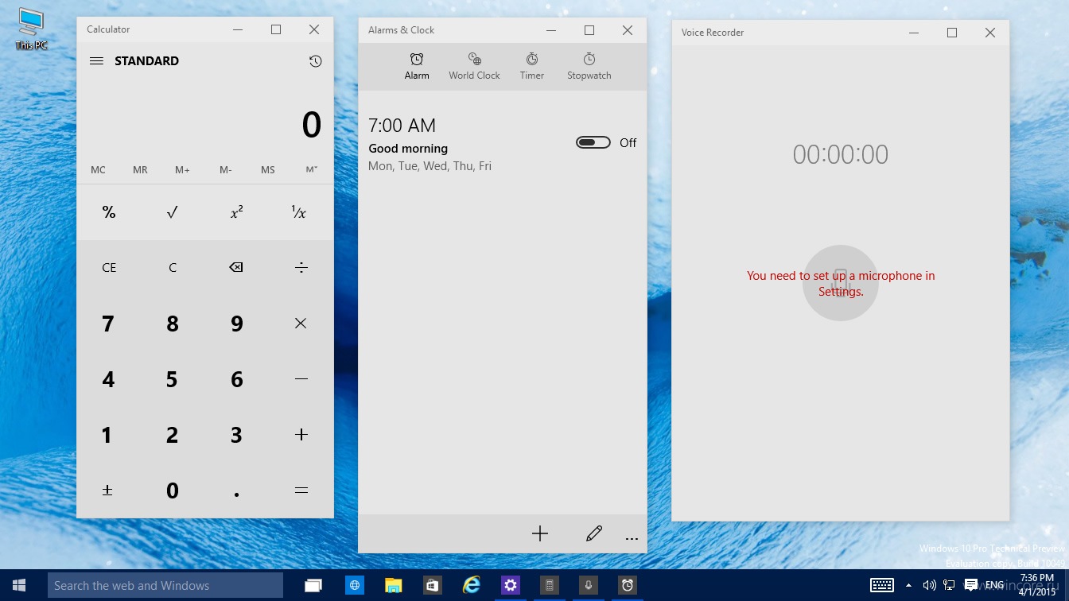Click the plus-minus sign key
The height and width of the screenshot is (601, 1069).
108,490
